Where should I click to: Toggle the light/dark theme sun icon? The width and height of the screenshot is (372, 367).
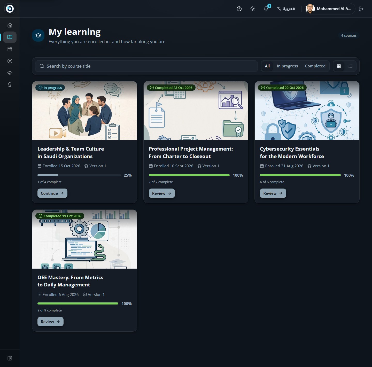[x=253, y=9]
